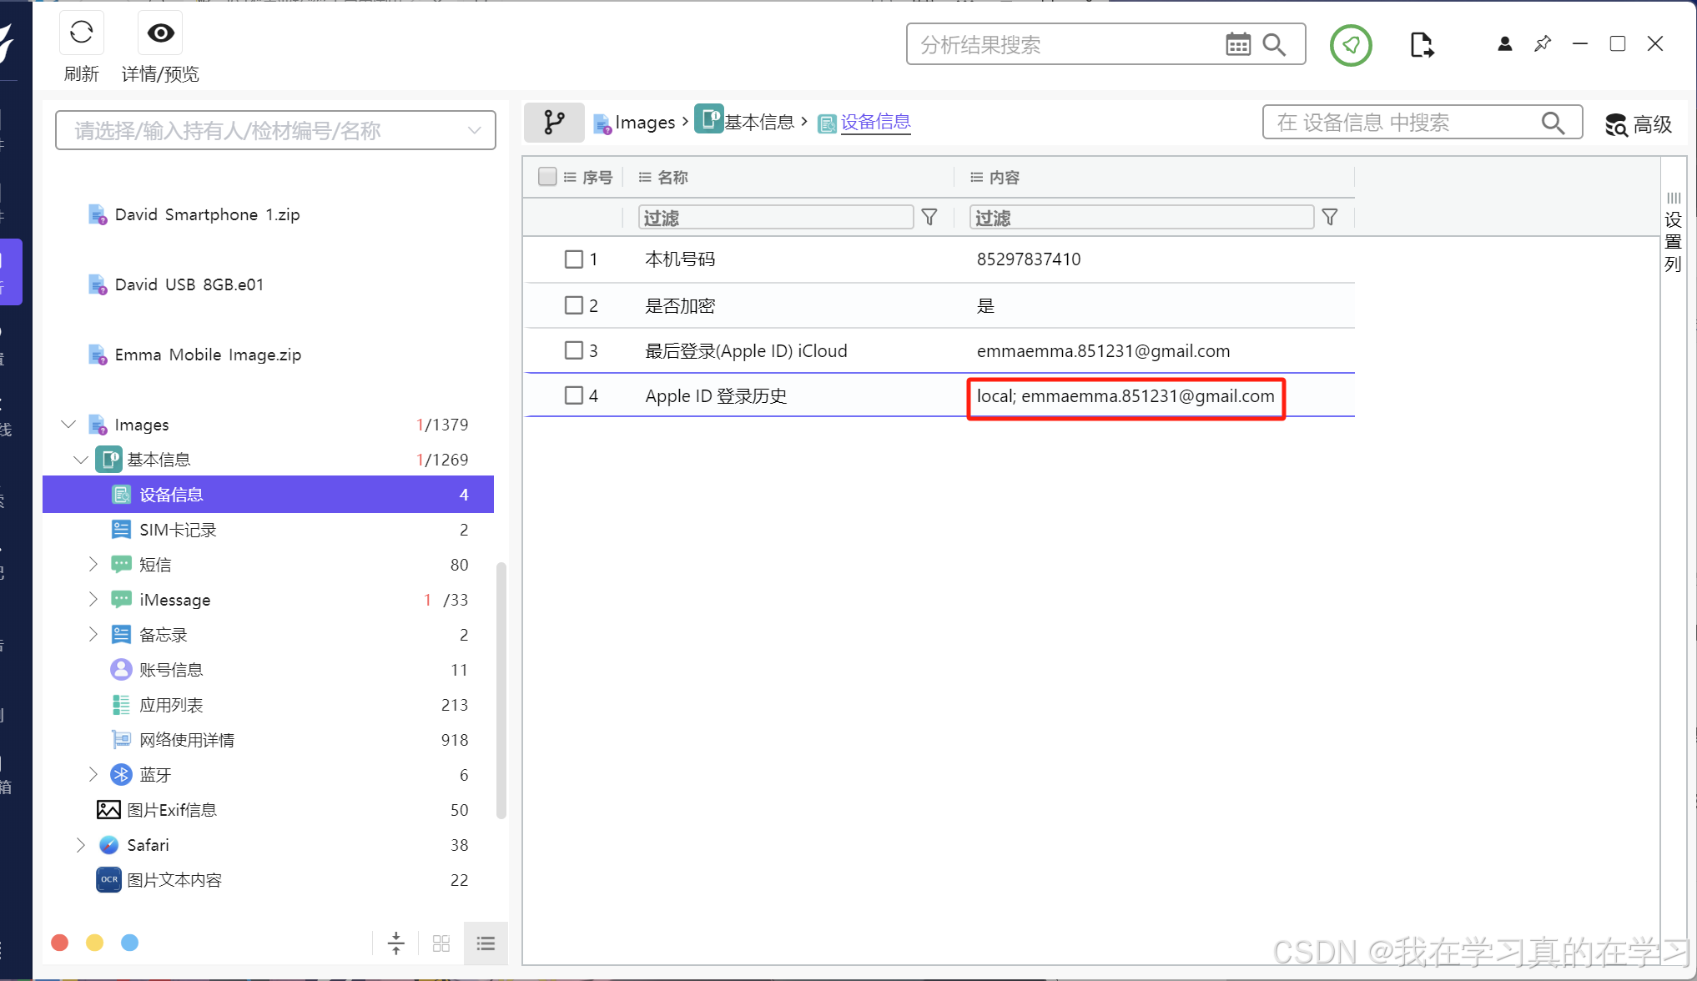
Task: Collapse the Images tree node
Action: tap(68, 425)
